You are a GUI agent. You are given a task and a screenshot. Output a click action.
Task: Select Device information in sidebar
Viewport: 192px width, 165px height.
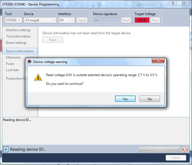[x=20, y=51]
